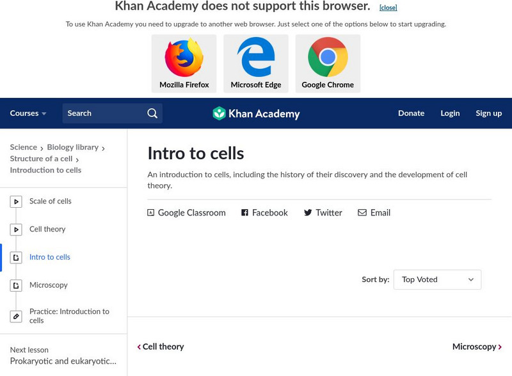Share via the Email envelope icon

click(362, 213)
